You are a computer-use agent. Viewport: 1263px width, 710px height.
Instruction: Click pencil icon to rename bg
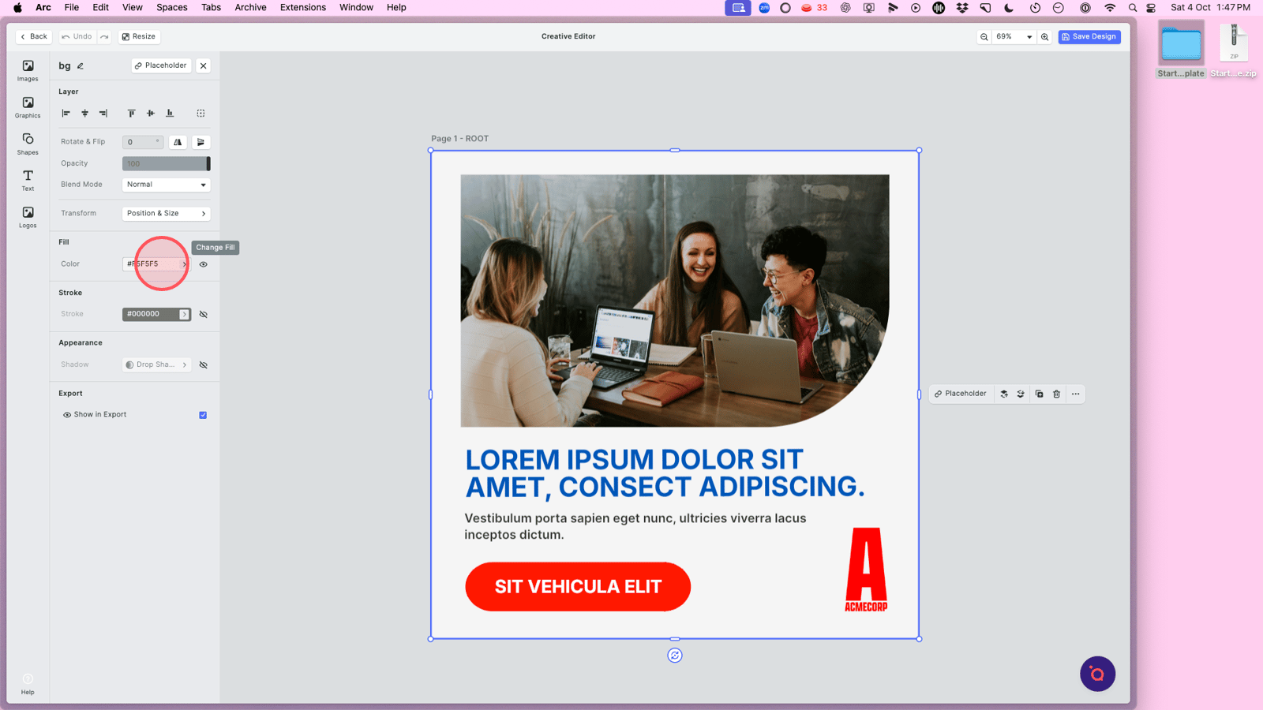[x=81, y=66]
